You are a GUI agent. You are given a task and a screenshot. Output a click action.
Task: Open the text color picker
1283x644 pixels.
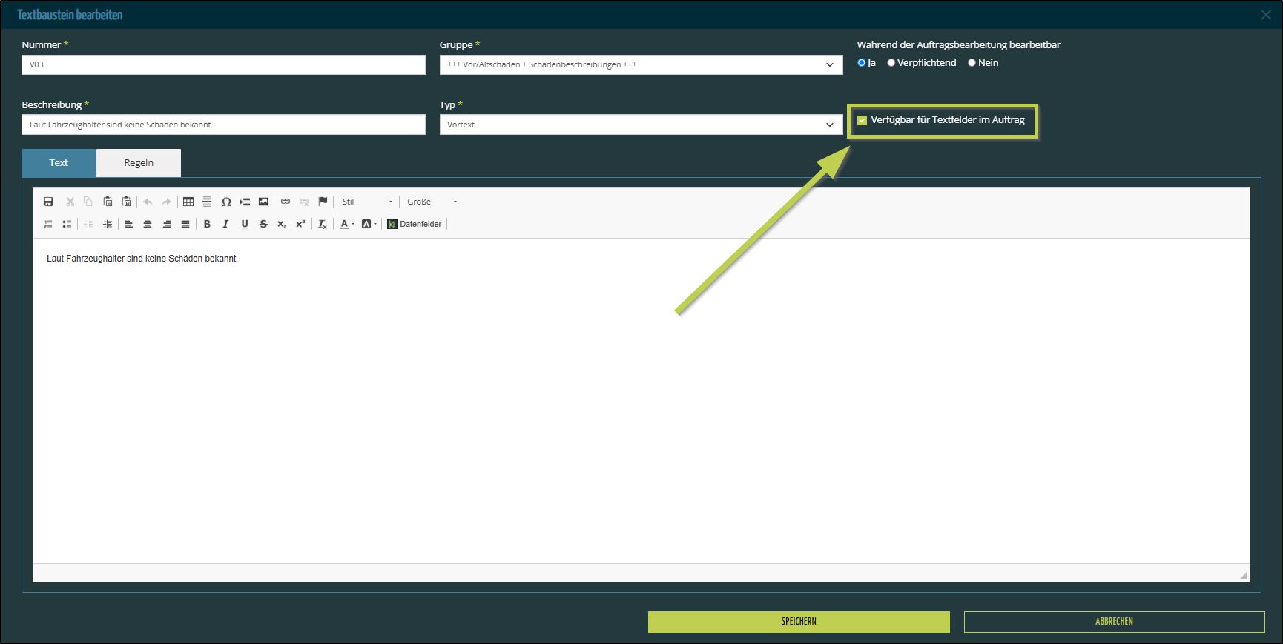tap(346, 224)
